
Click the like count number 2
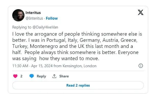pyautogui.click(x=21, y=76)
